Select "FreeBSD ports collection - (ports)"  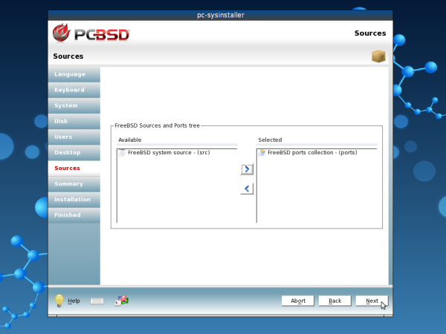click(312, 152)
